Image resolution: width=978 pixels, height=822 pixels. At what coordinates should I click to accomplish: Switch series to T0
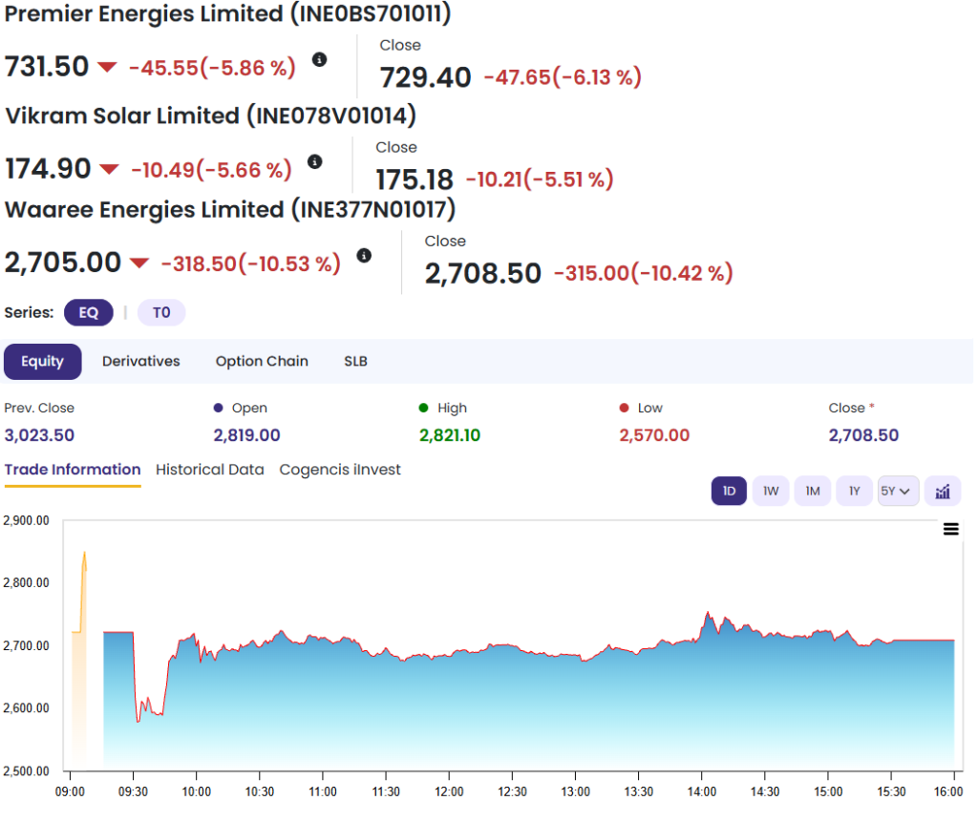coord(161,312)
